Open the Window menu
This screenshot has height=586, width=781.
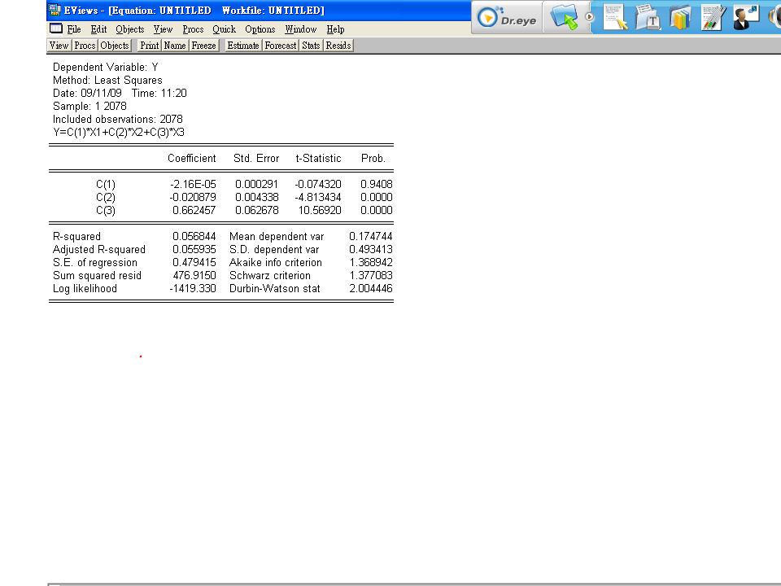tap(301, 29)
